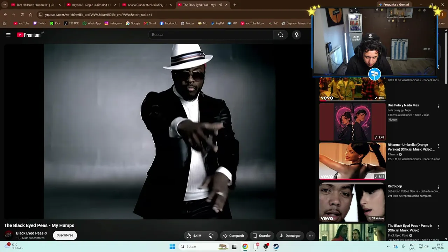
Task: Open the title 'Una Foto y Nada Mas'
Action: pyautogui.click(x=403, y=105)
